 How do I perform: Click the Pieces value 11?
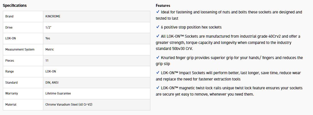[x=47, y=60]
